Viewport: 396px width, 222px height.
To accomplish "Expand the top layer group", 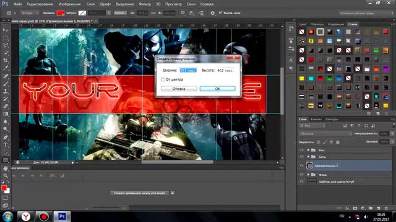I will (308, 150).
